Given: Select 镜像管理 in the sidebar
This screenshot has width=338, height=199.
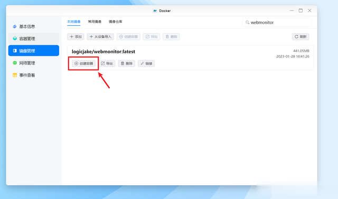Looking at the screenshot, I should click(34, 51).
